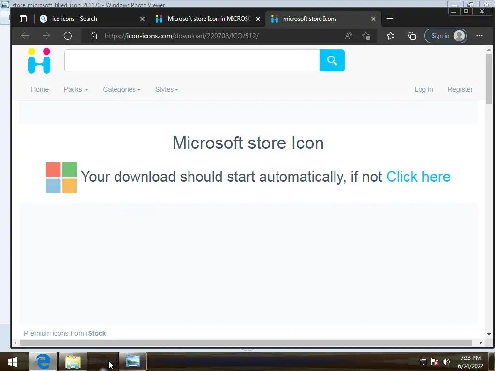Viewport: 495px width, 371px height.
Task: Add this page to favorites star icon
Action: [x=366, y=36]
